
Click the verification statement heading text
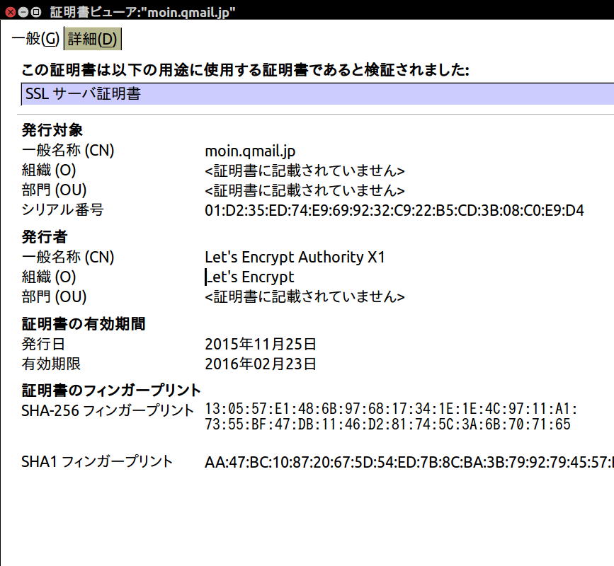tap(245, 71)
